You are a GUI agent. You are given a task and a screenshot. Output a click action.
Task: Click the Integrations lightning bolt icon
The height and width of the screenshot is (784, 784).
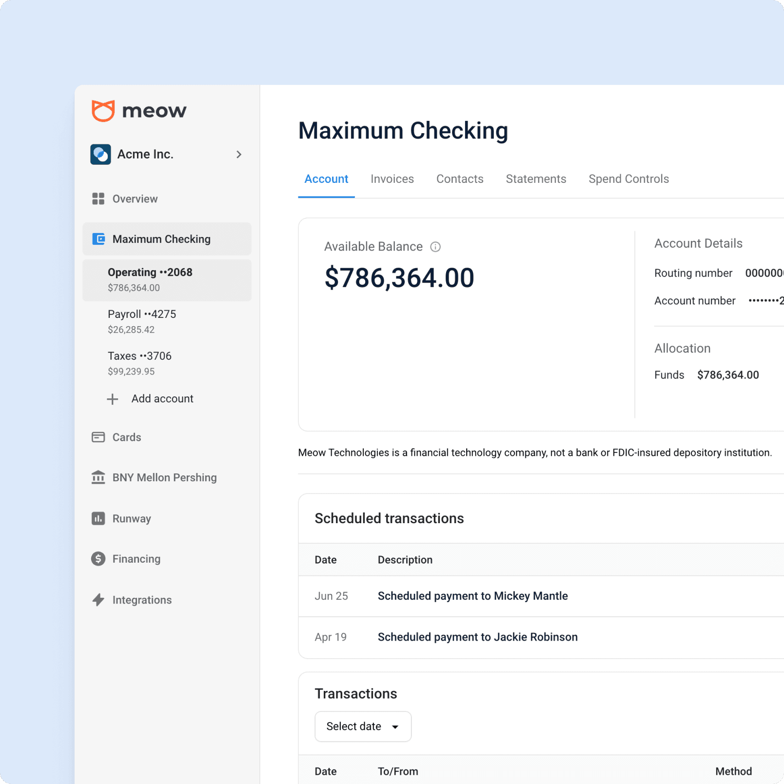pyautogui.click(x=98, y=600)
